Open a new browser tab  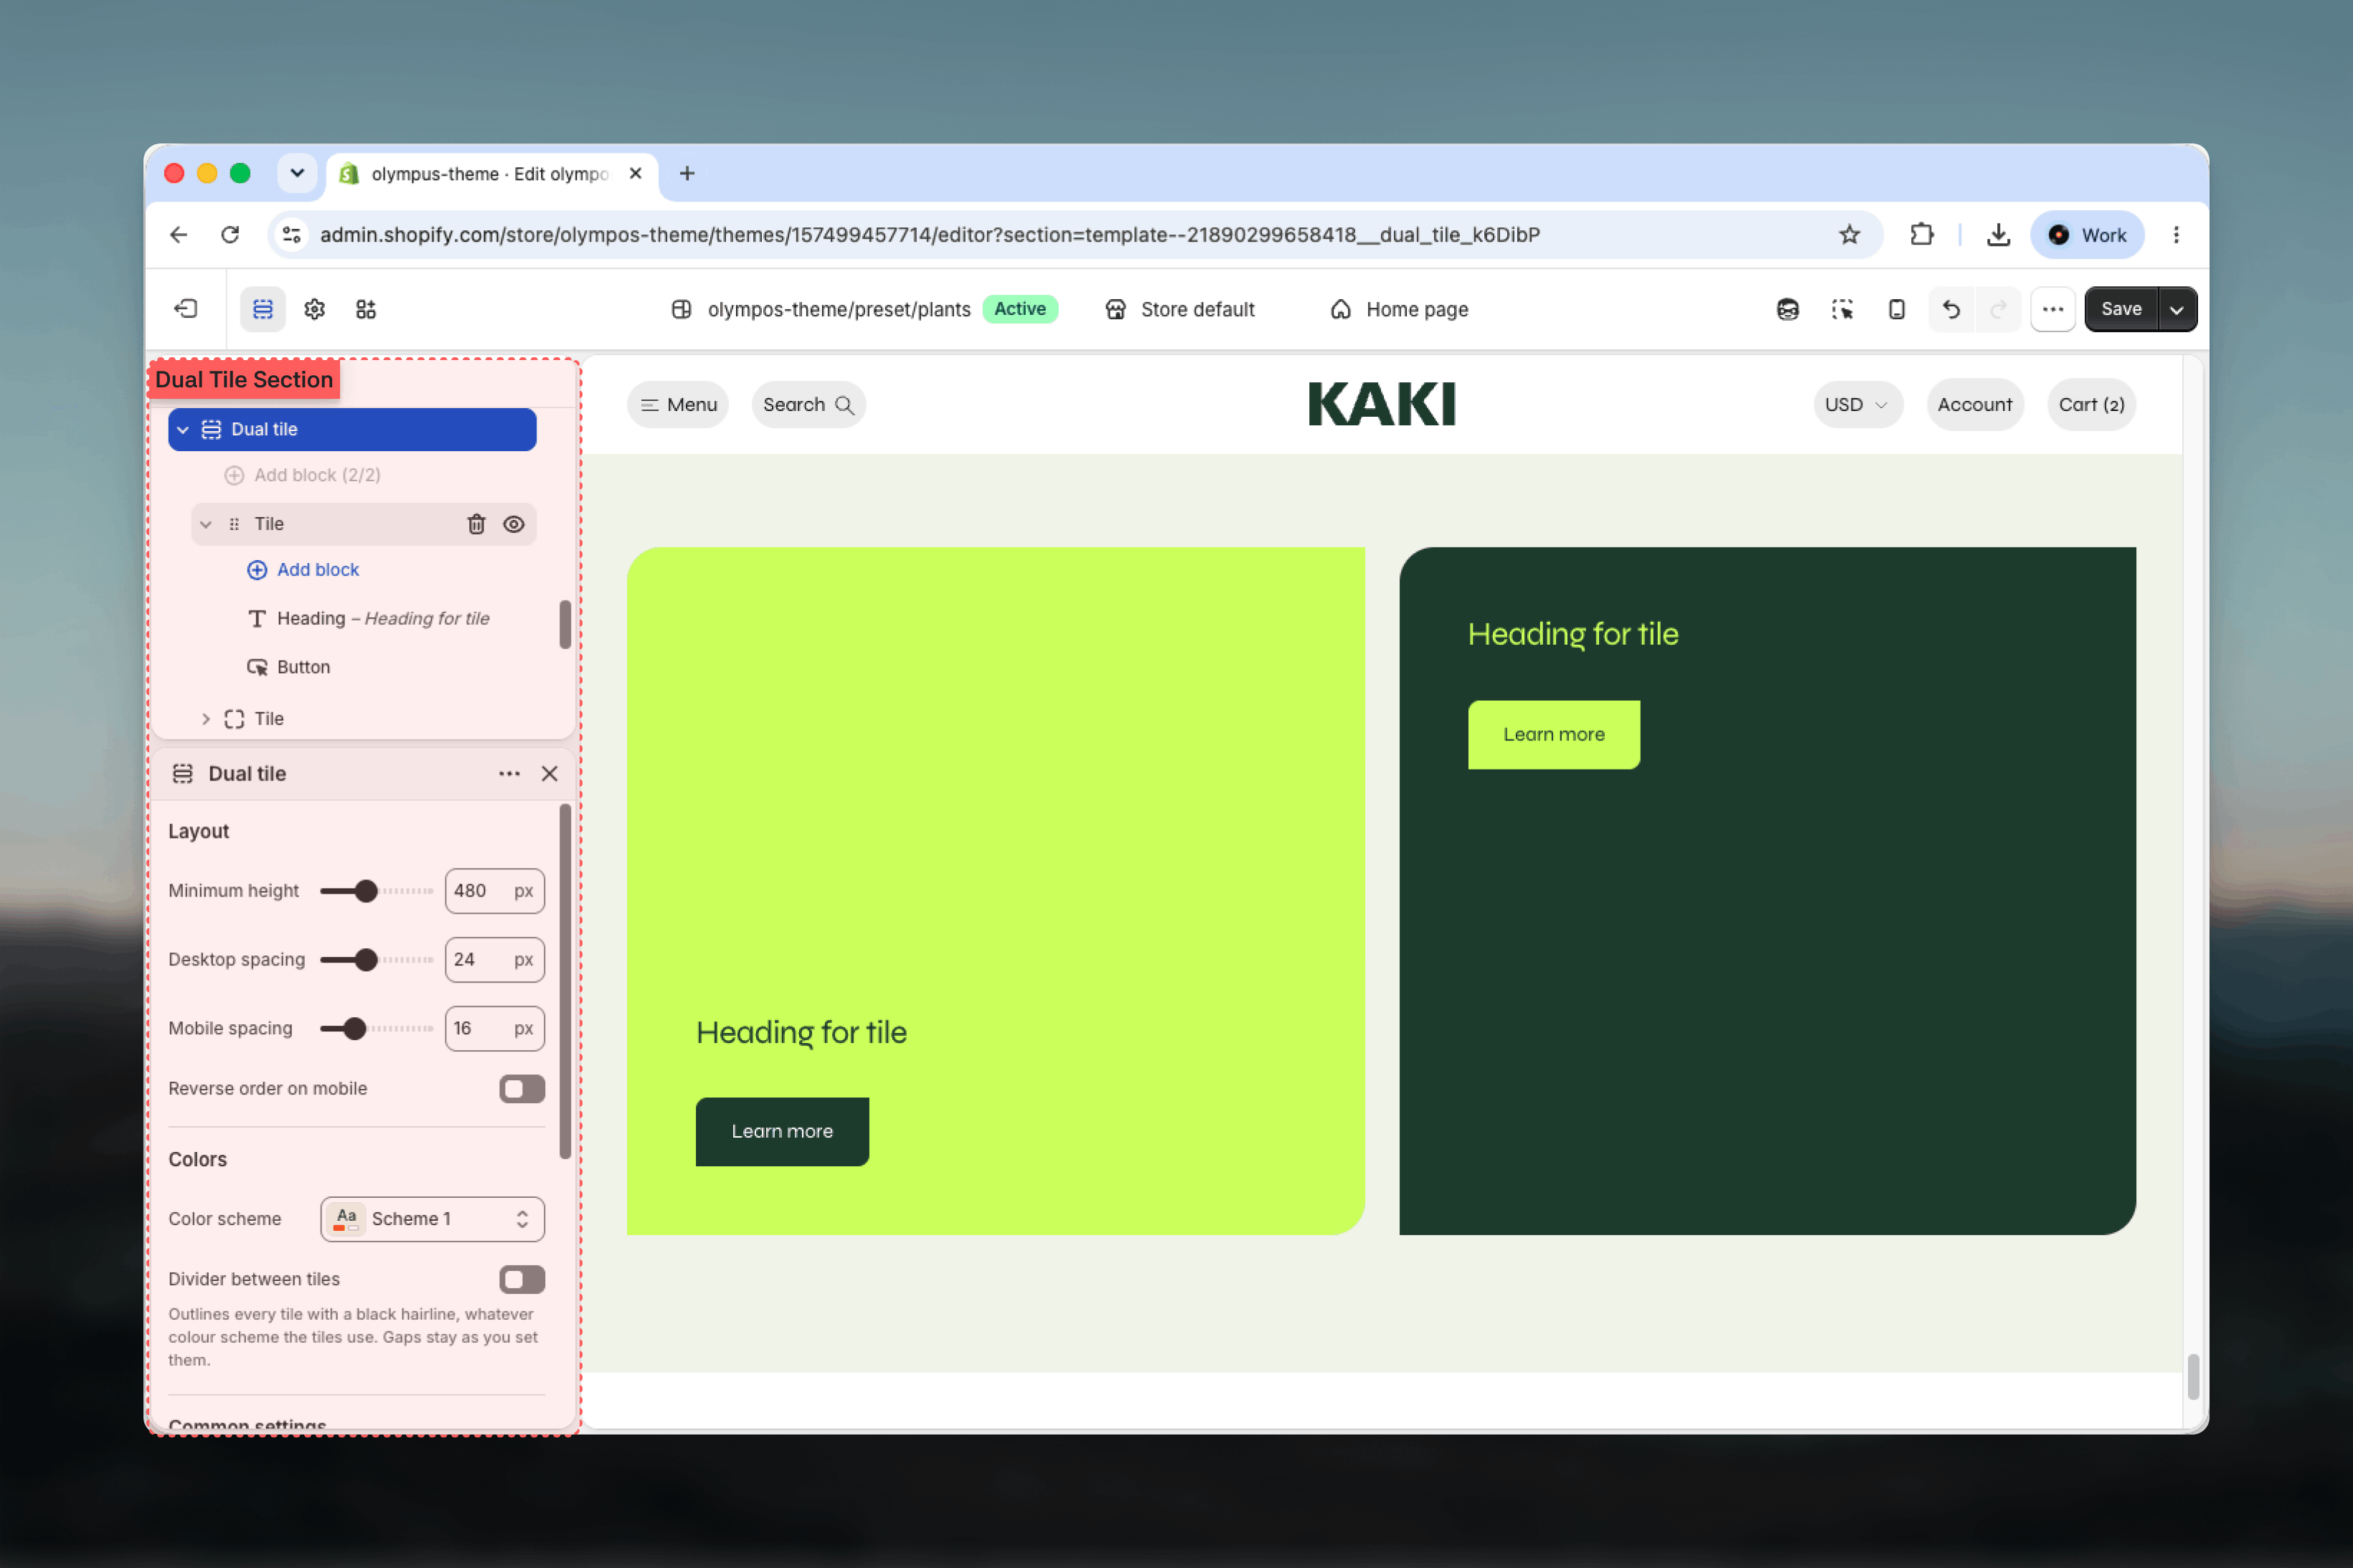click(x=687, y=174)
